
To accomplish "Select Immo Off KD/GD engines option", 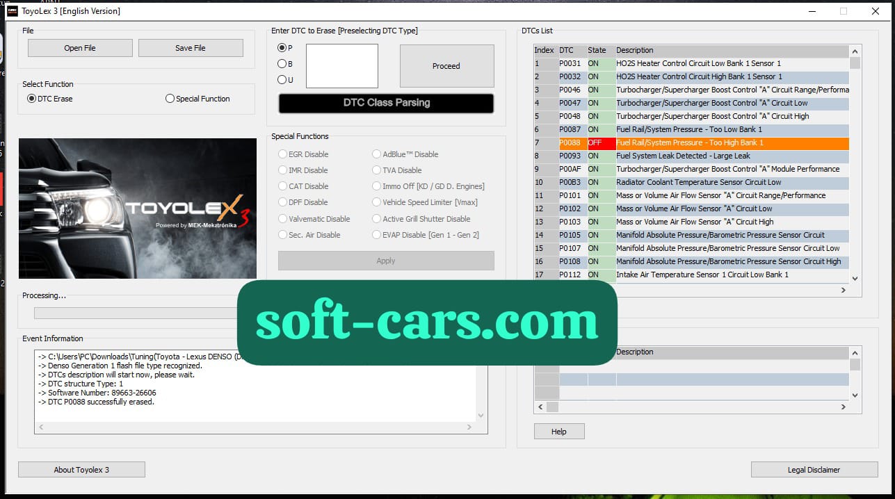I will click(x=428, y=186).
